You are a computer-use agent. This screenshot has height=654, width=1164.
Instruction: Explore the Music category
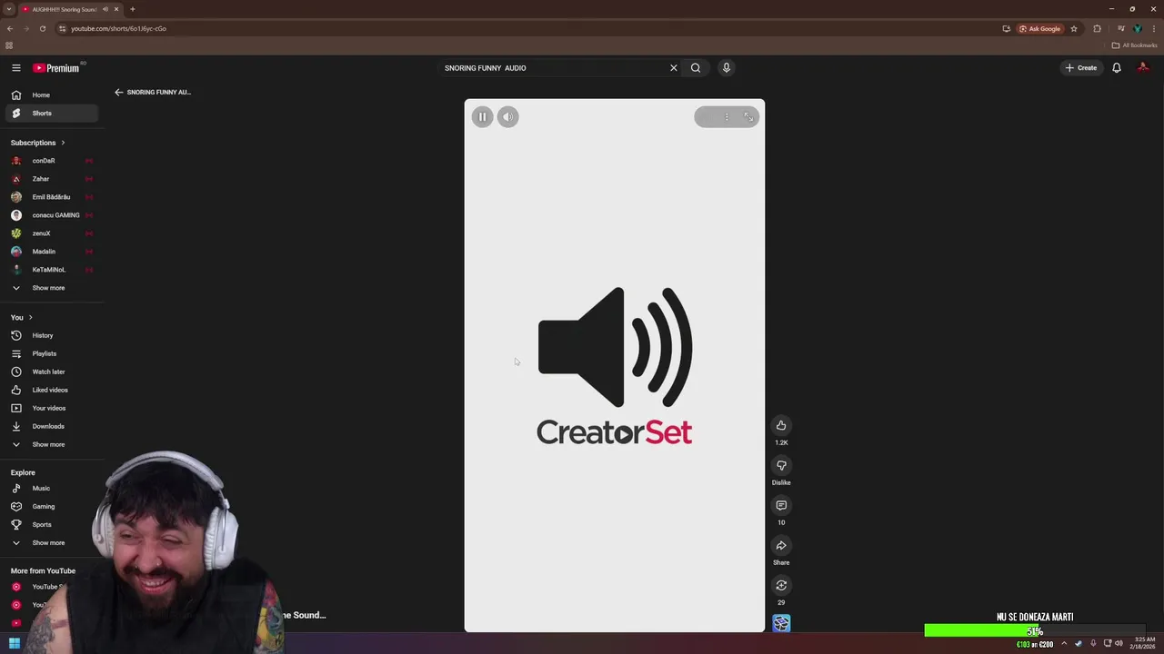pyautogui.click(x=52, y=489)
